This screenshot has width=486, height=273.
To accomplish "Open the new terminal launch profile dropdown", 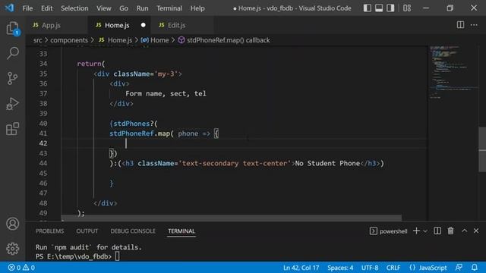I will [x=425, y=231].
